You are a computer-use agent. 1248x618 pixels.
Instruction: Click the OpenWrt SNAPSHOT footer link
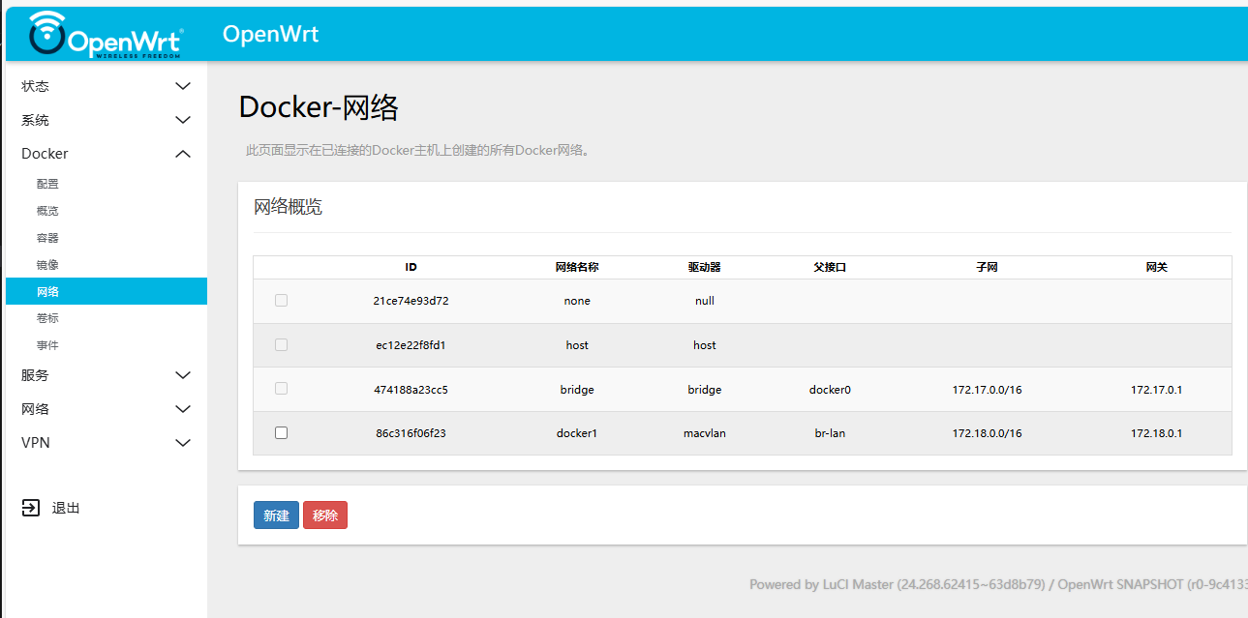(1152, 584)
